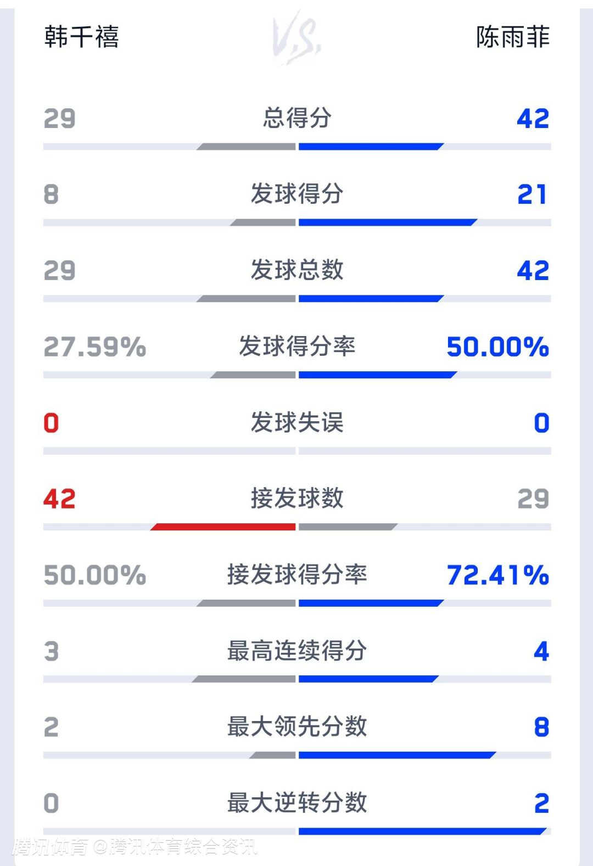This screenshot has width=593, height=866.
Task: Click the red bar under 接发球数
Action: pos(223,527)
